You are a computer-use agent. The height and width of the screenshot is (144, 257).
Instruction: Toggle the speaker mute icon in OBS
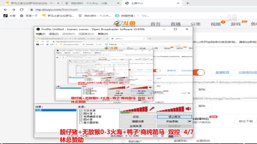(x=188, y=109)
